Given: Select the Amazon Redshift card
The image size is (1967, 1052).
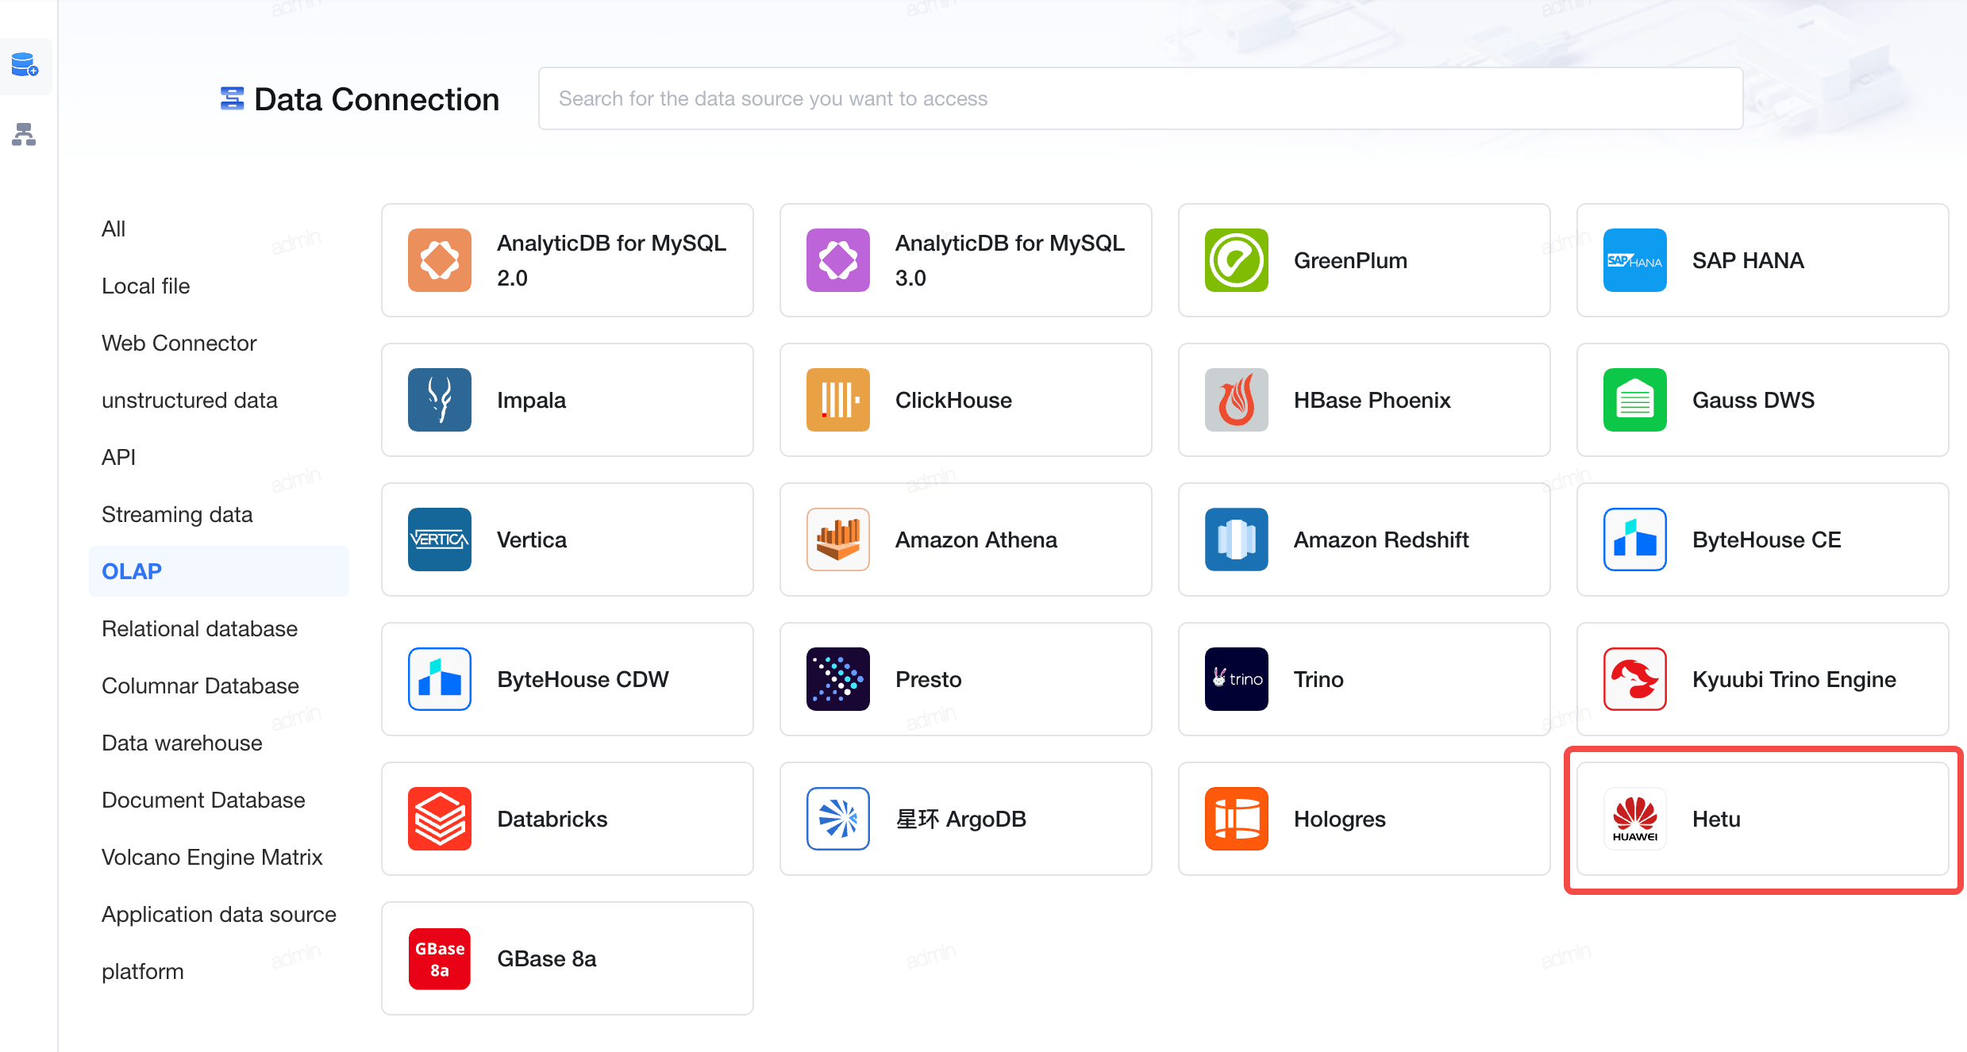Looking at the screenshot, I should point(1364,539).
